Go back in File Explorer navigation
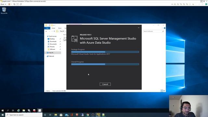This screenshot has height=117, width=208. pos(46,31)
